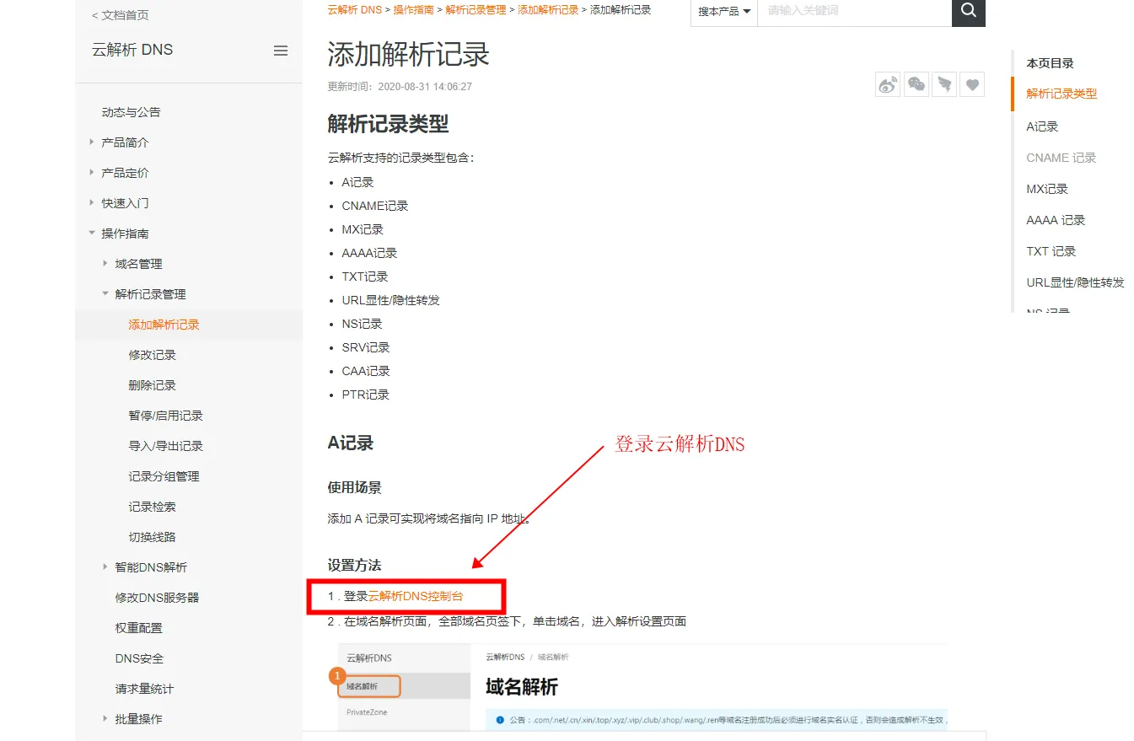Click the 更新时间 2020-08-31 timestamp
The image size is (1134, 741).
click(400, 87)
